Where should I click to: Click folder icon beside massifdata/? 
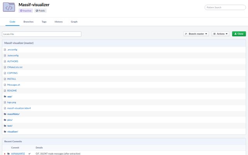(x=5, y=114)
